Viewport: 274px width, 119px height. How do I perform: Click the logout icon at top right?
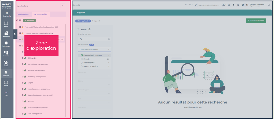point(269,5)
